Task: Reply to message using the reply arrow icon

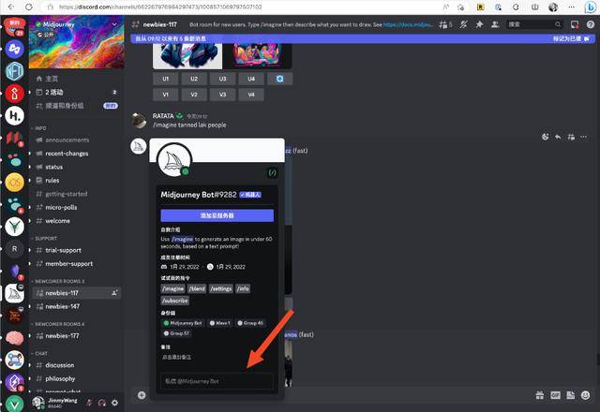Action: point(558,137)
